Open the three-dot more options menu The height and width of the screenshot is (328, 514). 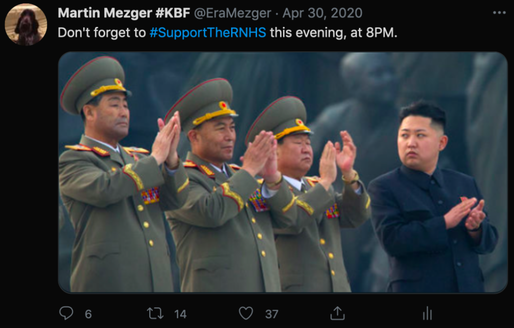click(499, 13)
